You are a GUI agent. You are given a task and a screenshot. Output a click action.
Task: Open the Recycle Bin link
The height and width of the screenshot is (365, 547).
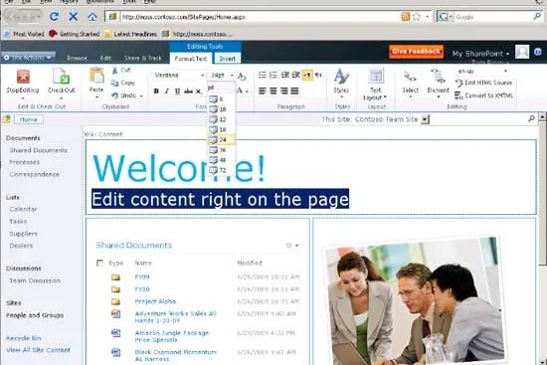coord(24,338)
